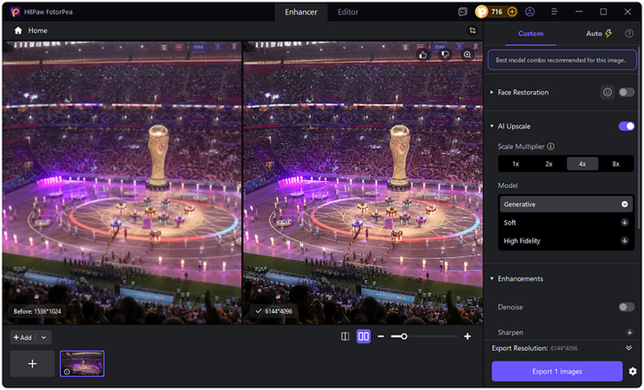Click 'Best model combo recommended' banner
Screen dimensions: 644x390
(562, 61)
